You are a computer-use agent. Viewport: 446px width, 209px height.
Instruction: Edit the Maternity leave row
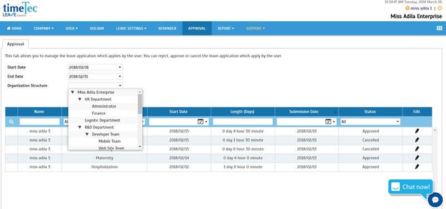pos(417,158)
